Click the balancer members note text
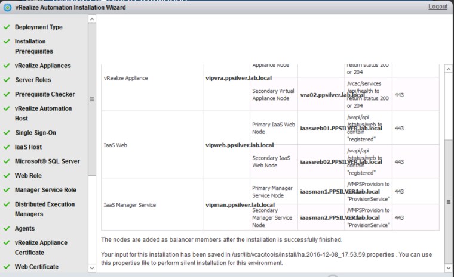The image size is (454, 277). tap(222, 239)
